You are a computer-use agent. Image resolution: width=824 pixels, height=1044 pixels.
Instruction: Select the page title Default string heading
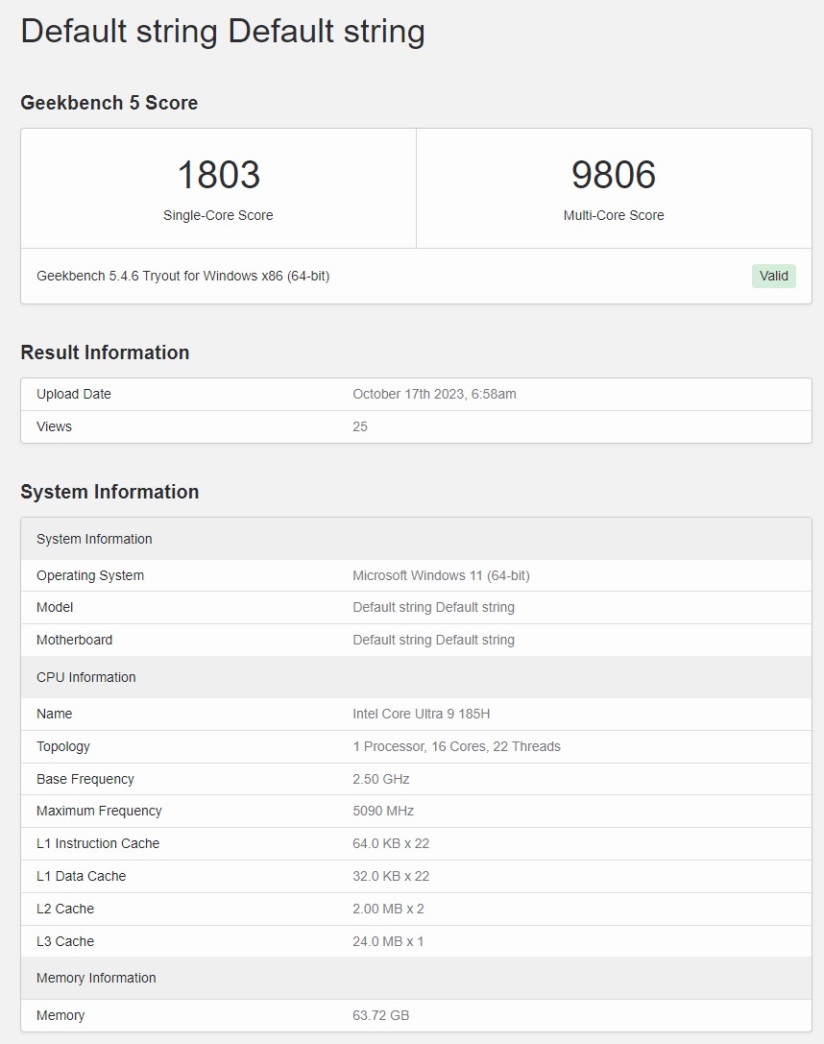point(223,32)
